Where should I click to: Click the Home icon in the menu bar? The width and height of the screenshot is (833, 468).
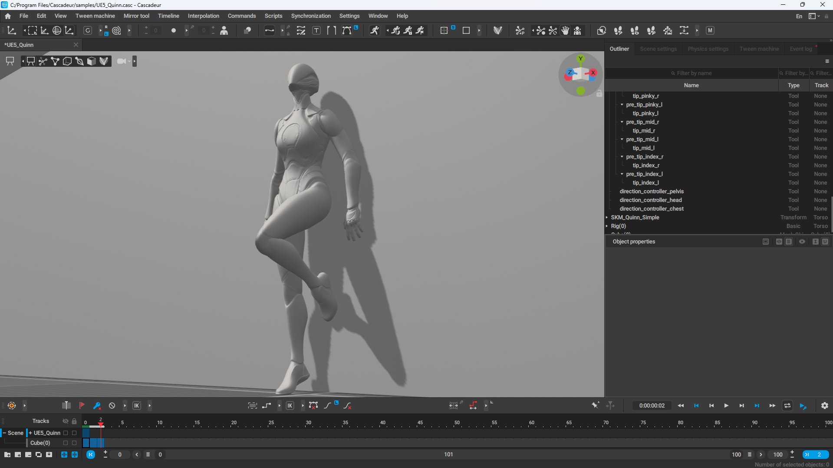8,16
